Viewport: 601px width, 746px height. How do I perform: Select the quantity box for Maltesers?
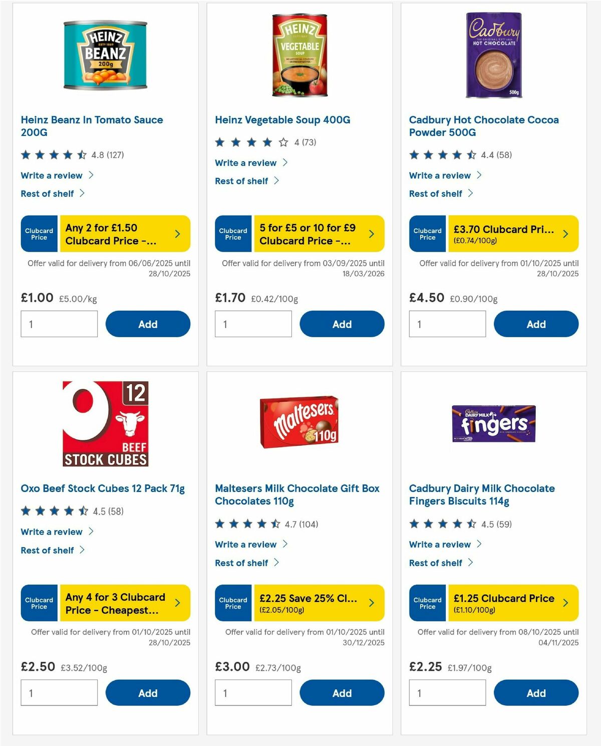click(253, 693)
